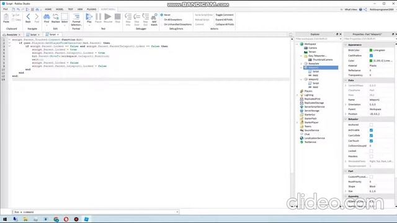Image resolution: width=397 pixels, height=223 pixels.
Task: Select LocalizationService in Explorer
Action: (314, 138)
